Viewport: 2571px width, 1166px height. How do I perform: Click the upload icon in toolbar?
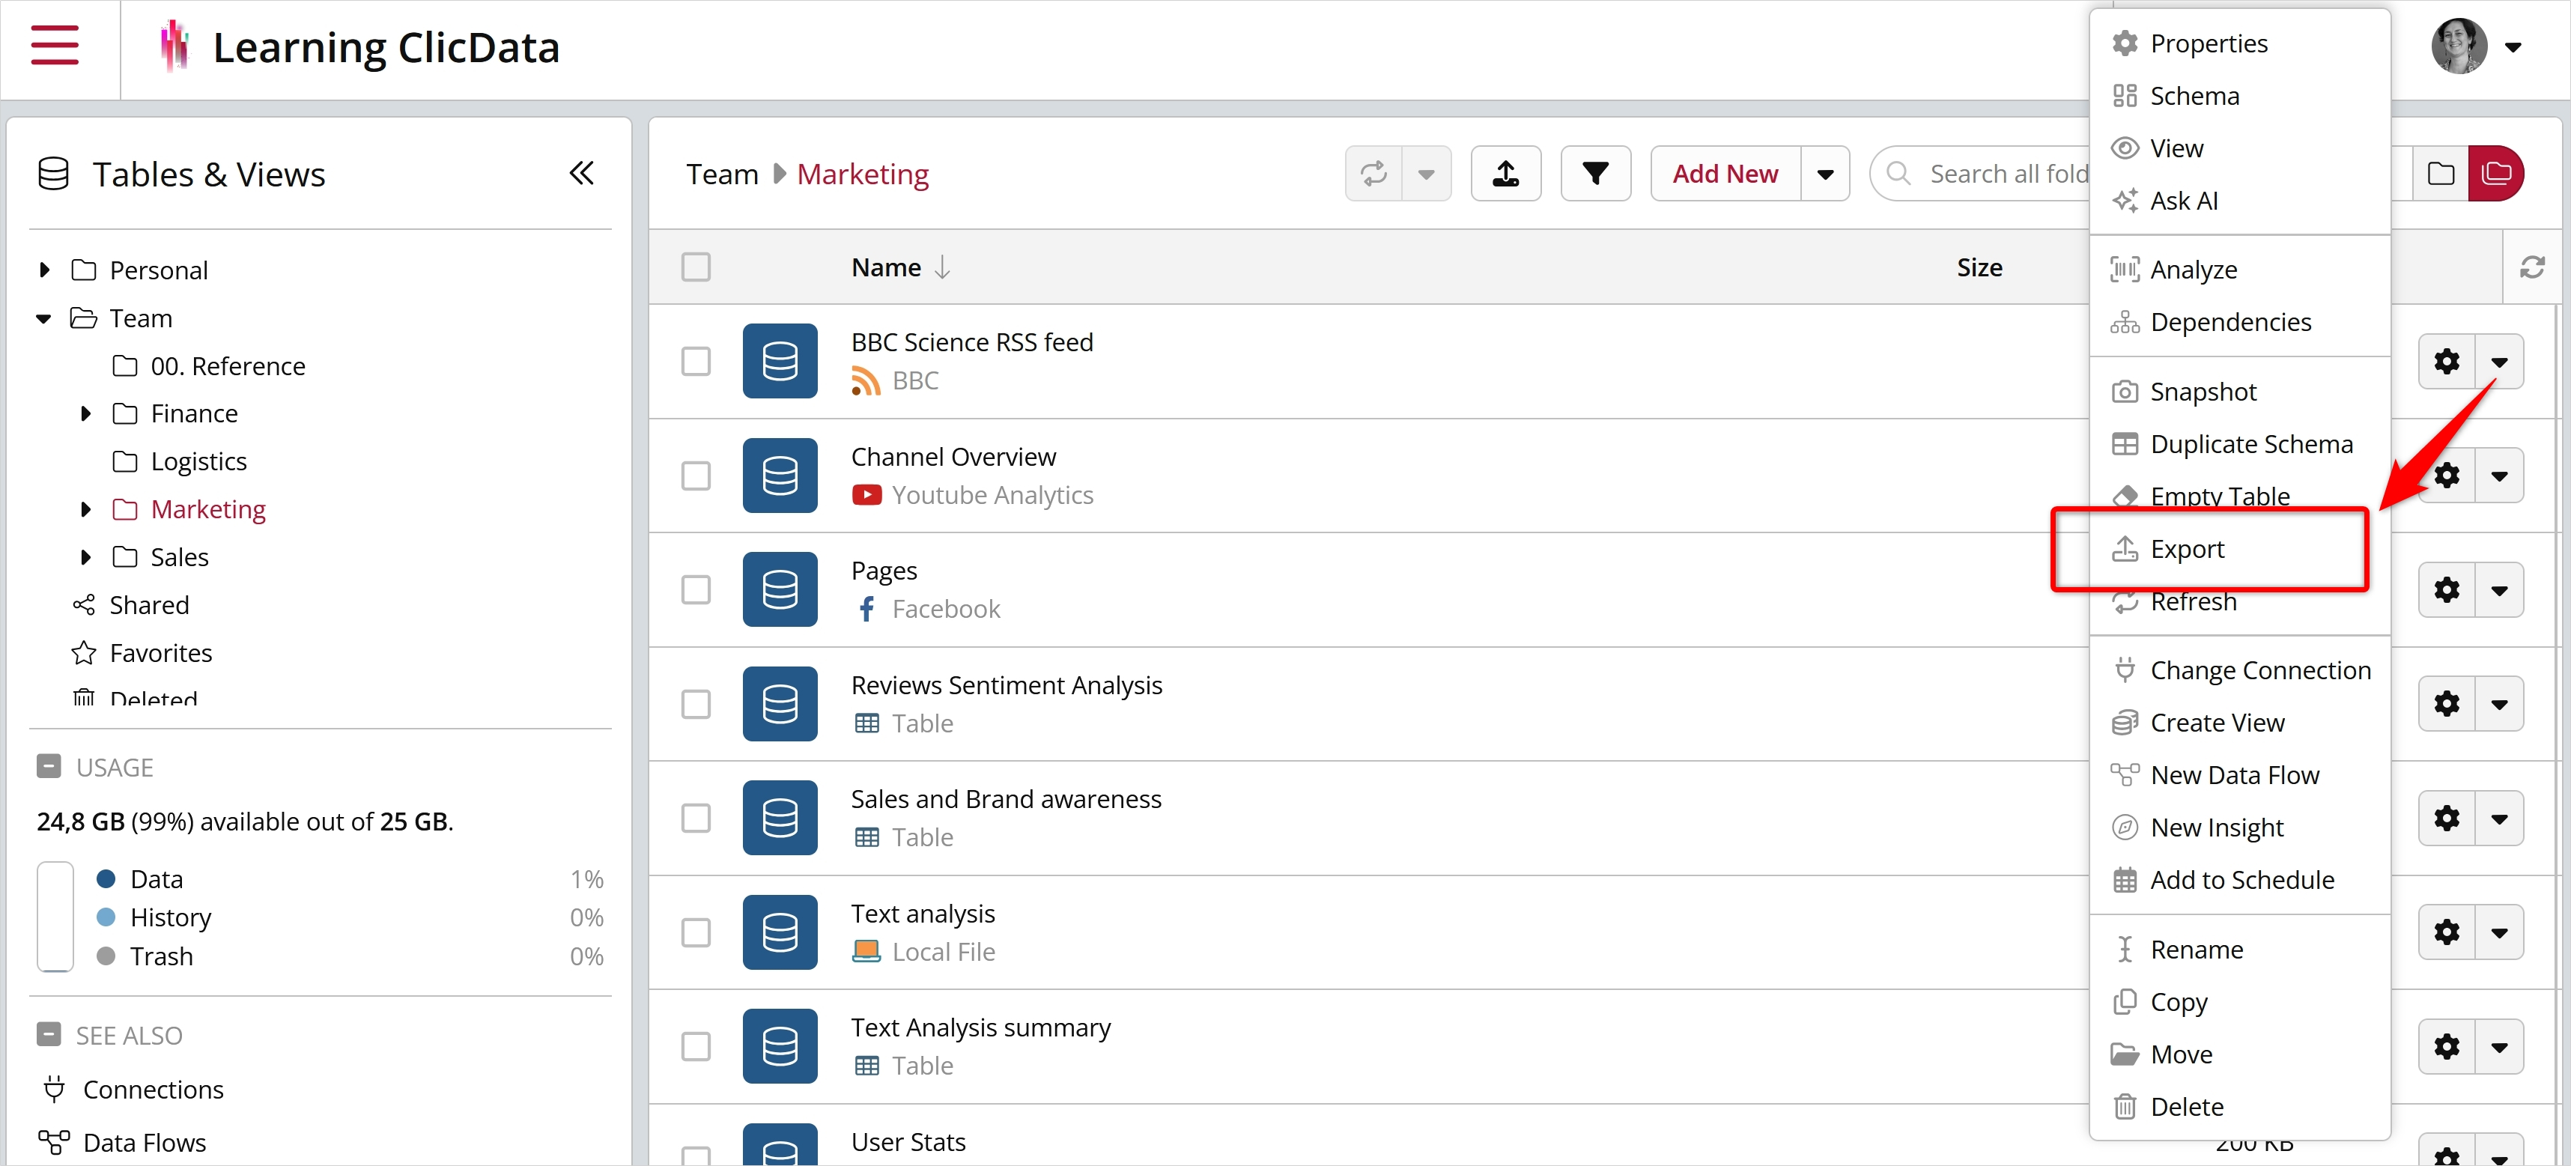pyautogui.click(x=1505, y=174)
